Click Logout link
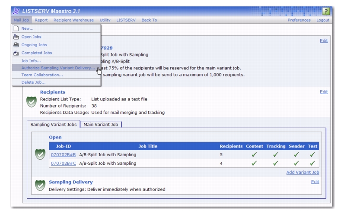Screen dimensions: 344x217 pos(323,20)
